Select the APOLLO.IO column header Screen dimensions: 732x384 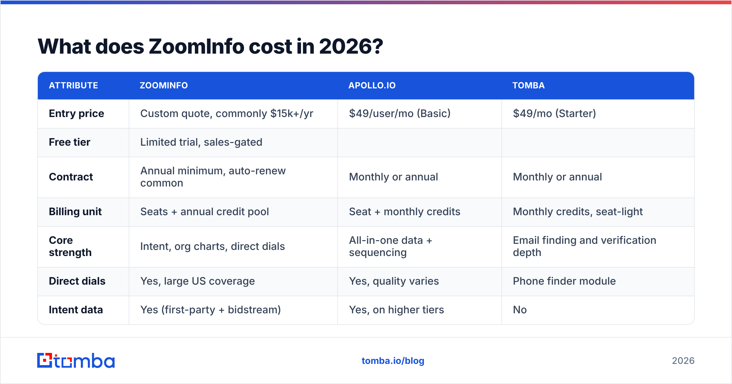(372, 85)
